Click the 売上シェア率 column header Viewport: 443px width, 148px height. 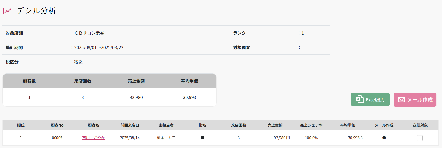(311, 125)
